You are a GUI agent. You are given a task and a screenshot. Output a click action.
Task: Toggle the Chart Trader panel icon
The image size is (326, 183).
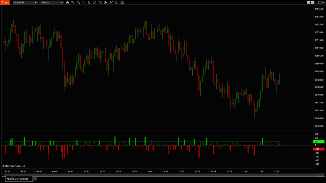coord(100,2)
